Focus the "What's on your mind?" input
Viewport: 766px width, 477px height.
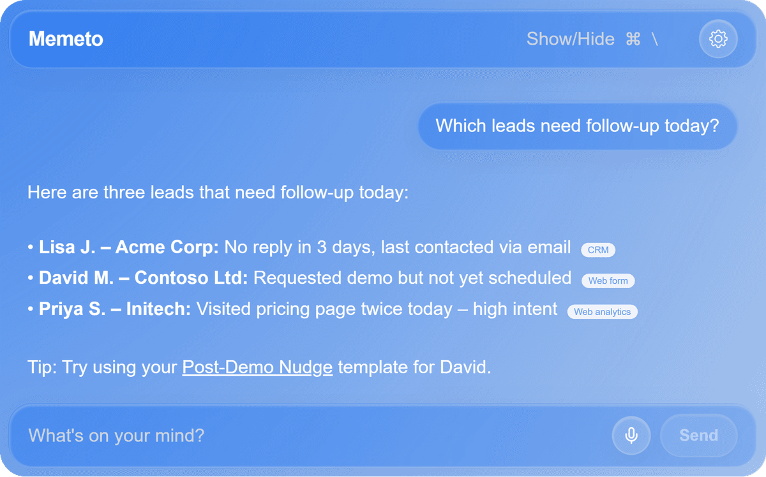(x=306, y=436)
